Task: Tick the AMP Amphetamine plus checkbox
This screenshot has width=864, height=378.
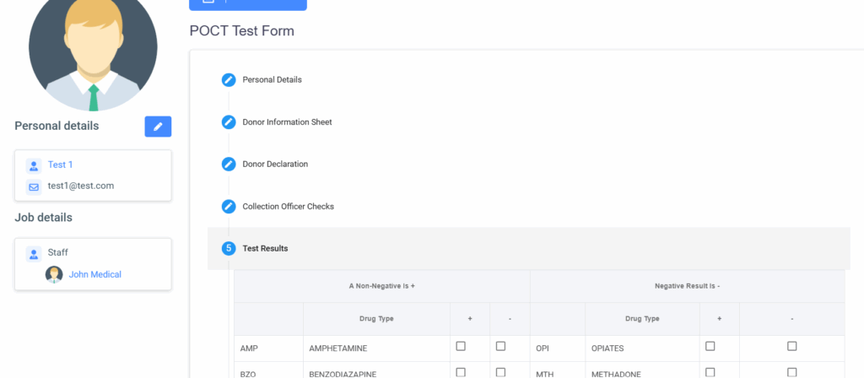Action: point(461,346)
